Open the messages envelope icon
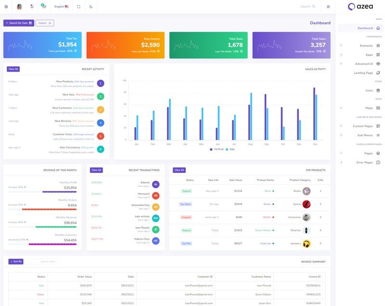Screen dimensions: 385x306 point(44,7)
